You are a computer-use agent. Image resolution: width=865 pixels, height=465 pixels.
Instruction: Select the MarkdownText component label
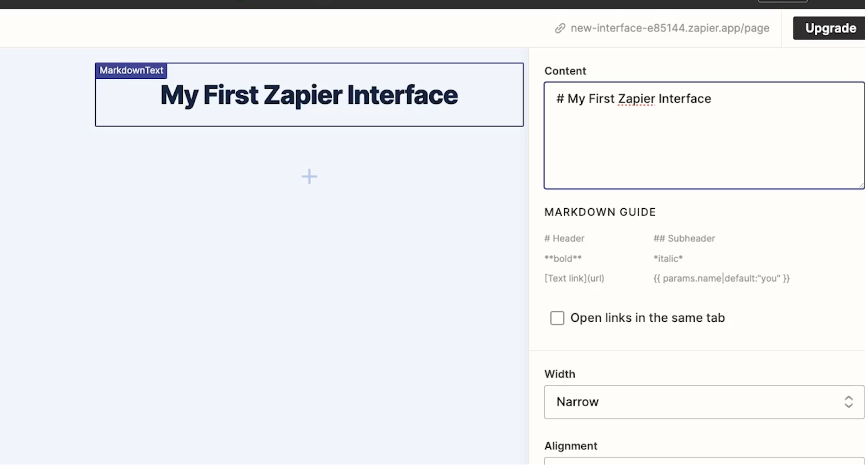(131, 70)
